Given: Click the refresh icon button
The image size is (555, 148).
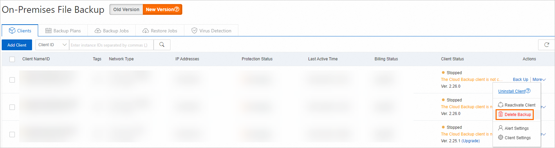Looking at the screenshot, I should click(x=547, y=45).
